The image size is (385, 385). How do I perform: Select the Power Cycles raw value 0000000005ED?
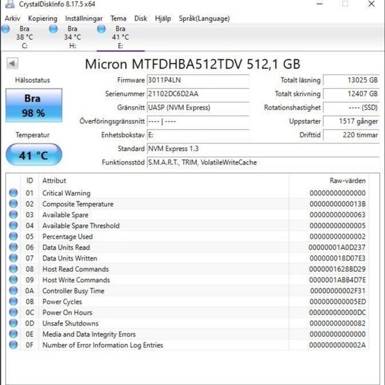pos(338,302)
